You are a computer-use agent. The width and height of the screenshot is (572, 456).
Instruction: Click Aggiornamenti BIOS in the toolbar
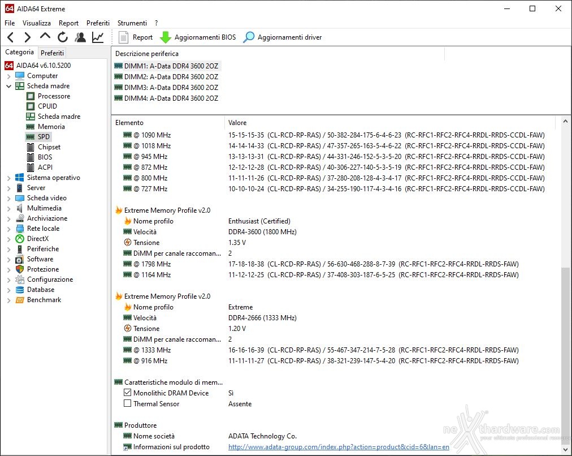pos(198,37)
